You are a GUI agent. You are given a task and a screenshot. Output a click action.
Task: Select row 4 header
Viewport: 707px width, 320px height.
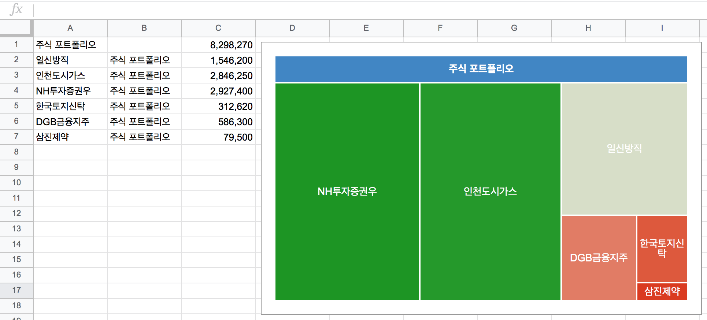[x=16, y=90]
